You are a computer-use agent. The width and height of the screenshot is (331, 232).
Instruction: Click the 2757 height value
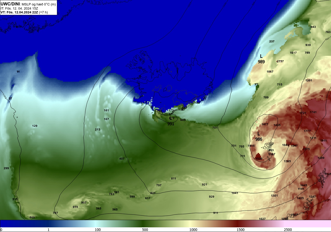tap(280, 61)
